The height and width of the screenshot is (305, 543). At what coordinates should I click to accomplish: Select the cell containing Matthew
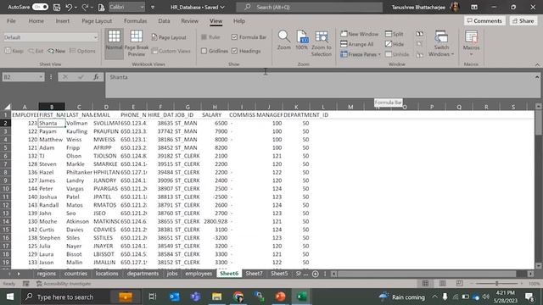(x=52, y=139)
